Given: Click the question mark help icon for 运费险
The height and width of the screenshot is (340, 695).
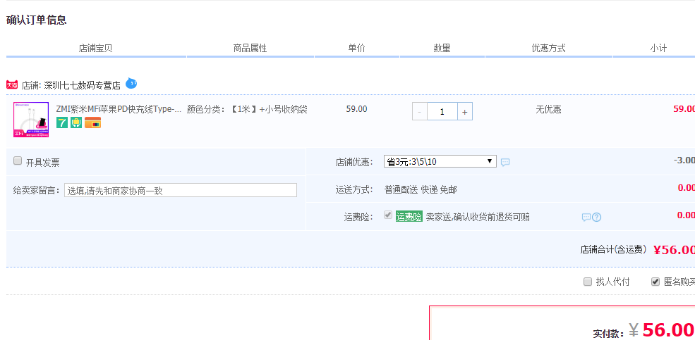Looking at the screenshot, I should click(x=597, y=217).
